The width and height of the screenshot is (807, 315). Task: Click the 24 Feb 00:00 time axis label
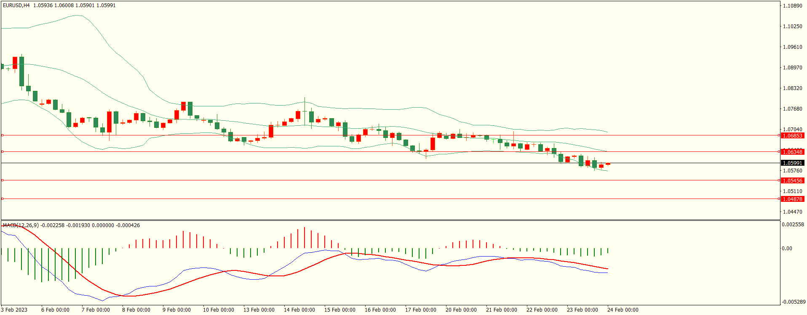623,310
